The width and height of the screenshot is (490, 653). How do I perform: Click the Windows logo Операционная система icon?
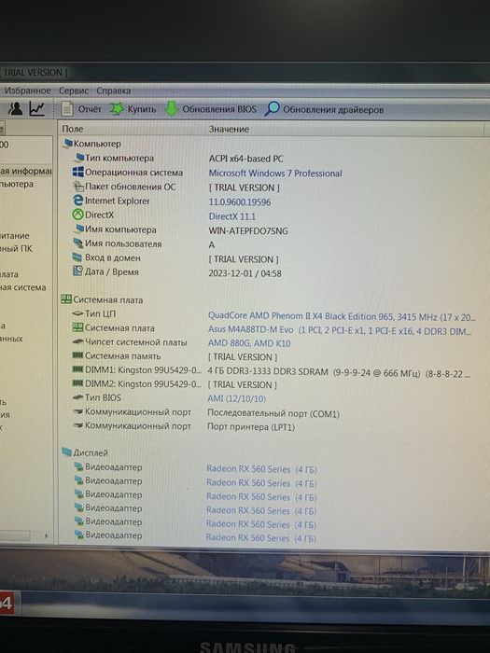pyautogui.click(x=77, y=172)
